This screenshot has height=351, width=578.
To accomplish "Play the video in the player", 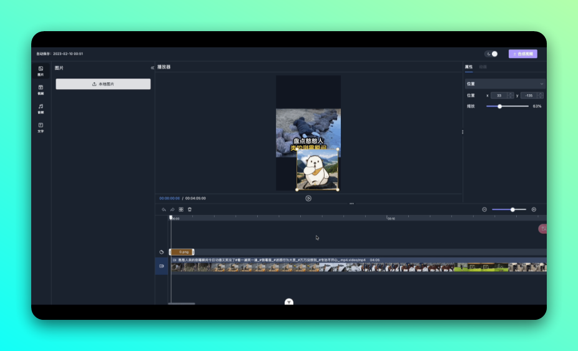I will click(x=308, y=198).
